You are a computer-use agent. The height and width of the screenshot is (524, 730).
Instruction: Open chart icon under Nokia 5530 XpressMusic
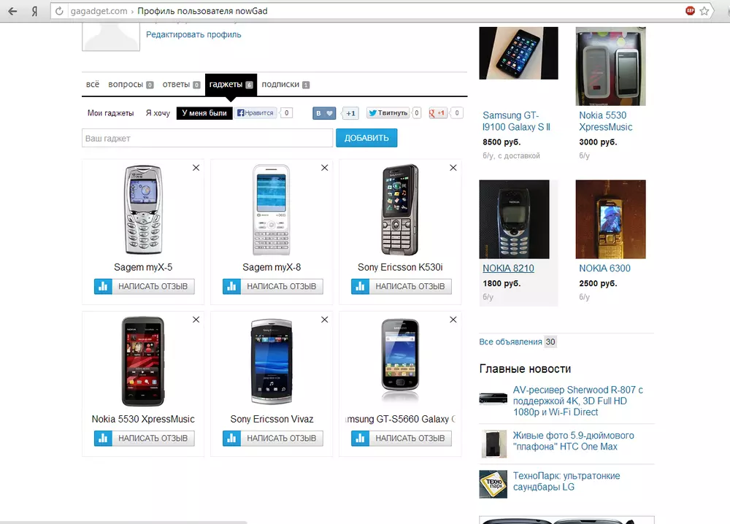click(103, 438)
